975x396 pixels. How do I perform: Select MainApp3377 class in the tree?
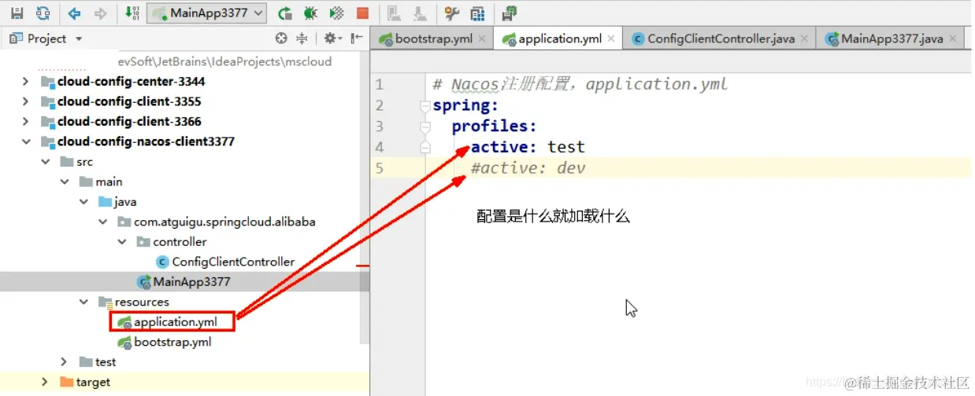pyautogui.click(x=191, y=282)
